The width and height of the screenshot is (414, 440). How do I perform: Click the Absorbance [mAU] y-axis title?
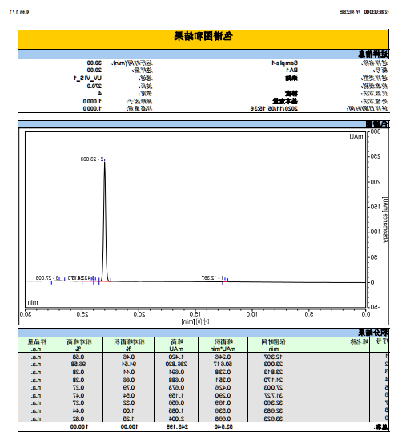pyautogui.click(x=386, y=220)
